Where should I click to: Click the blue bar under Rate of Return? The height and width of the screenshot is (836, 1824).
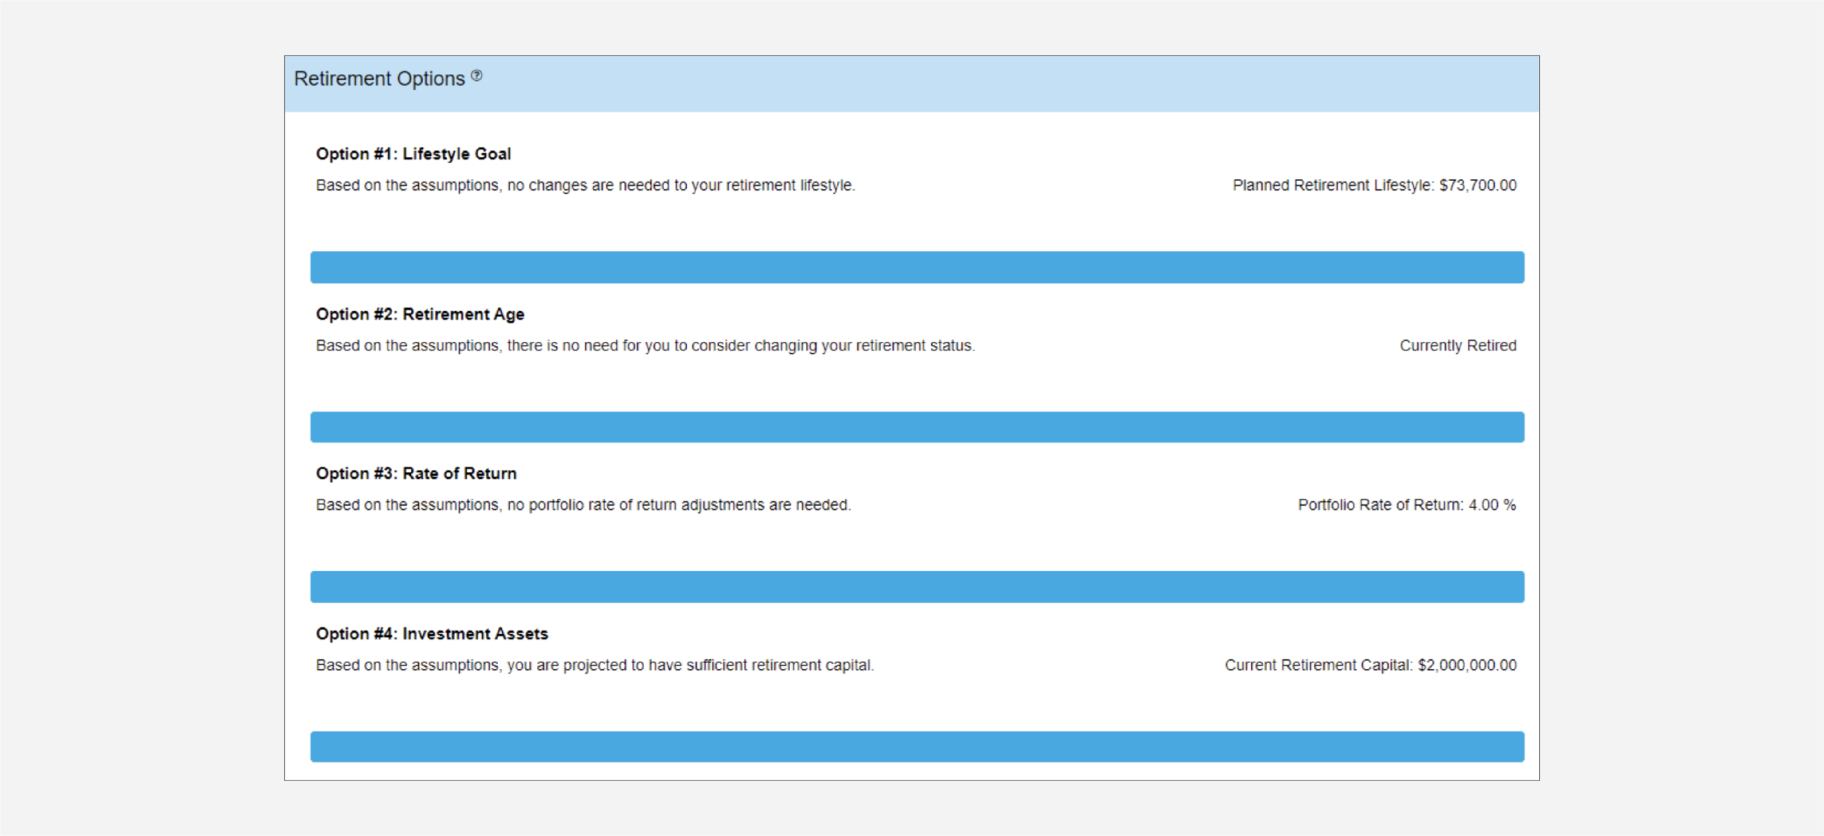(x=917, y=587)
